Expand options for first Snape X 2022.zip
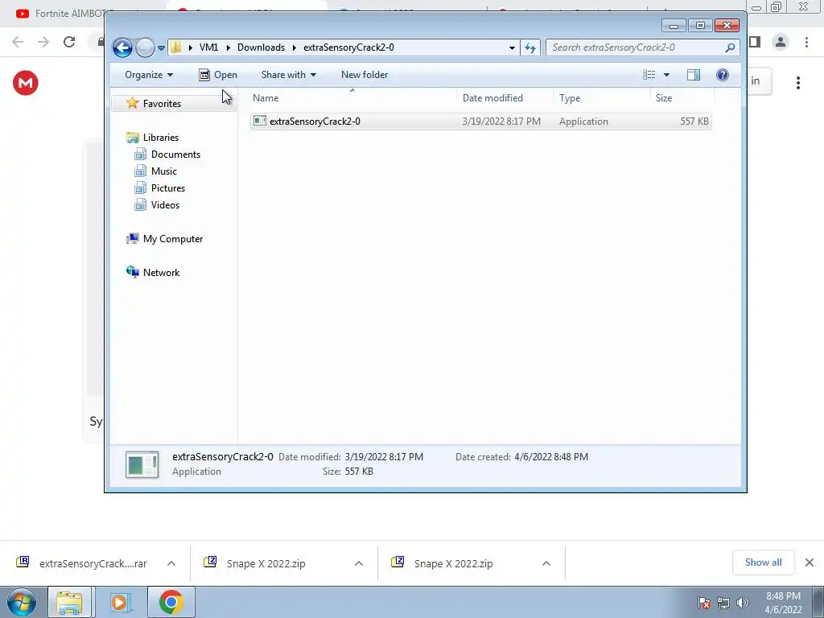Viewport: 824px width, 618px height. point(359,563)
